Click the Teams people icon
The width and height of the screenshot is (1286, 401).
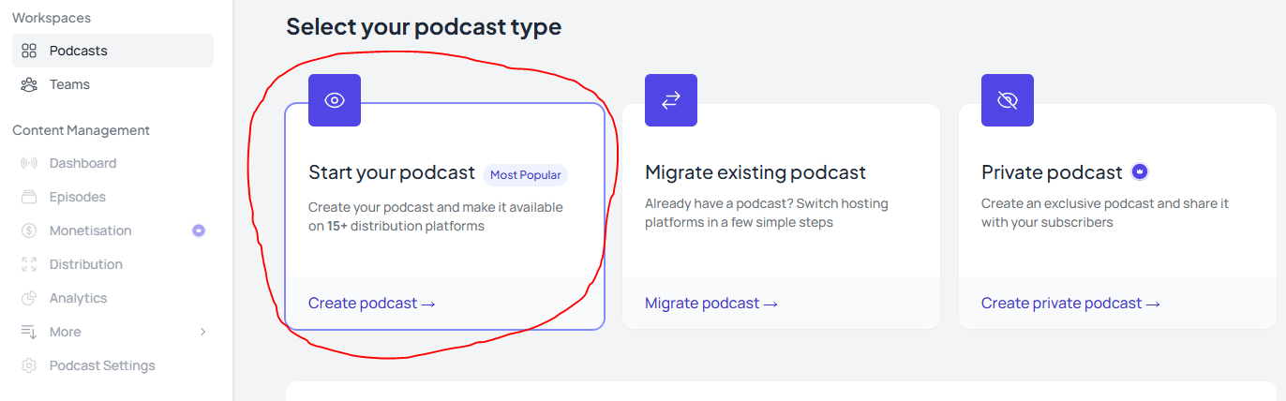[x=29, y=84]
